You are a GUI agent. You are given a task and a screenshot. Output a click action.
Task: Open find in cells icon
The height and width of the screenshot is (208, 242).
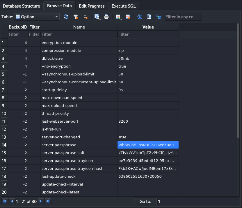pyautogui.click(x=149, y=17)
